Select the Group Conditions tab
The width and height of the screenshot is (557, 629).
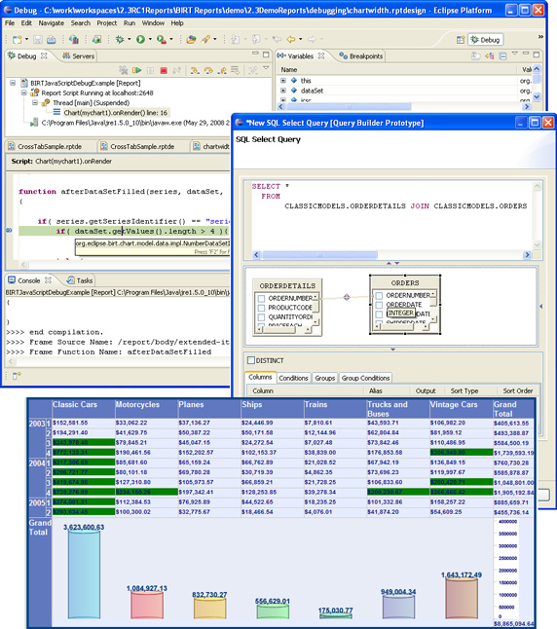pyautogui.click(x=365, y=378)
